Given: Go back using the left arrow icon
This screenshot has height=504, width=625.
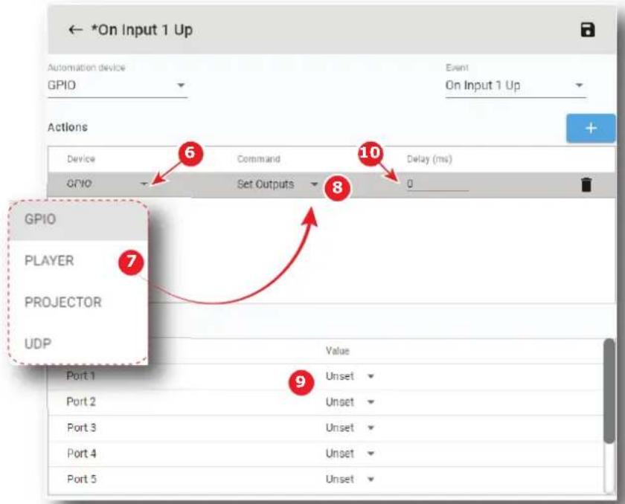Looking at the screenshot, I should click(75, 30).
